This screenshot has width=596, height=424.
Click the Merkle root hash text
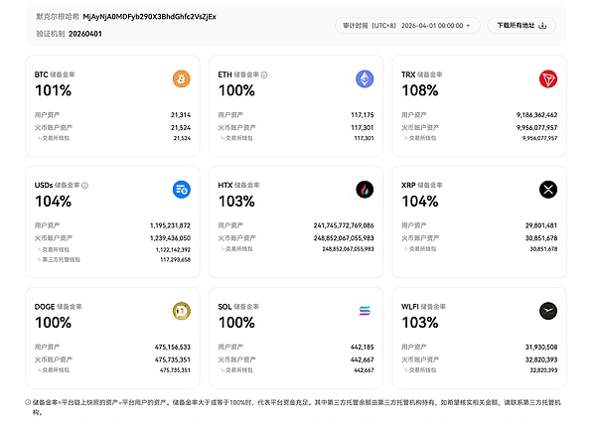[149, 17]
